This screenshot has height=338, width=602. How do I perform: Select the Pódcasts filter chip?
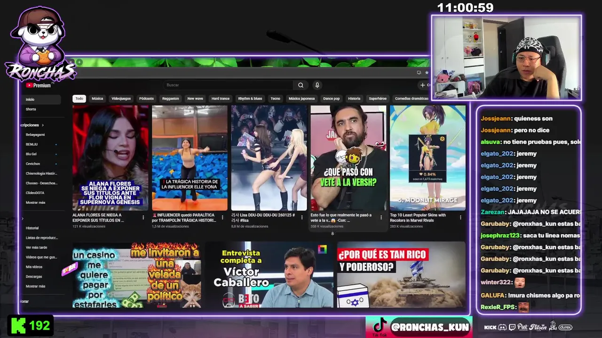146,99
